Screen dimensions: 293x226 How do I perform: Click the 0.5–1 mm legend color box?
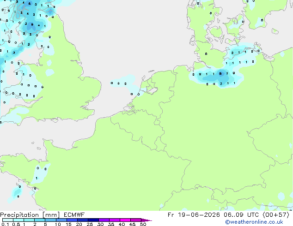point(18,220)
